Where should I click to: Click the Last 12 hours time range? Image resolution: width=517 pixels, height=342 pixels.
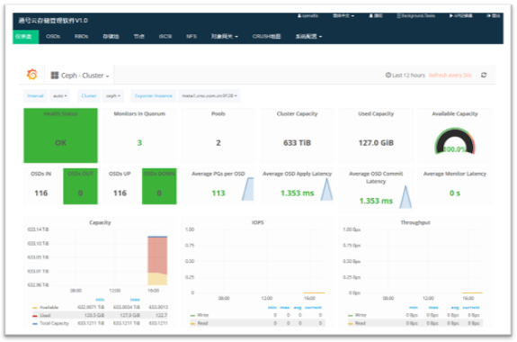(408, 75)
